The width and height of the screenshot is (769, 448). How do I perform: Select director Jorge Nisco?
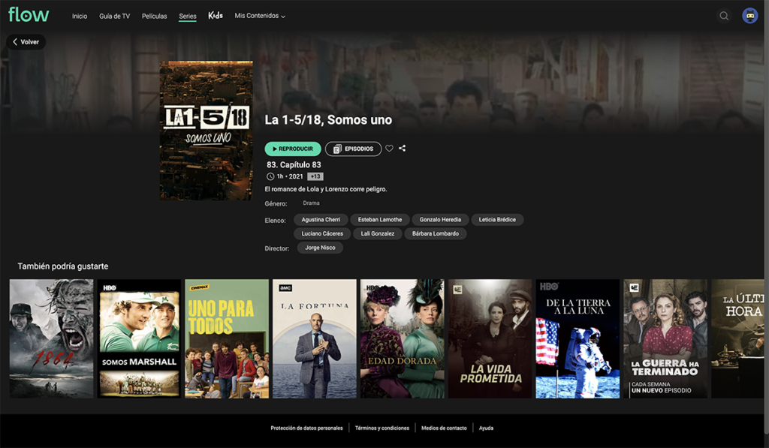click(x=320, y=248)
